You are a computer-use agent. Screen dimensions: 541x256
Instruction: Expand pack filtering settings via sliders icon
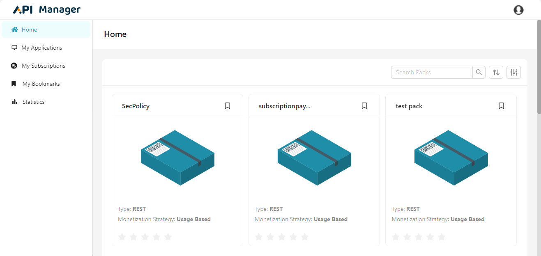point(513,72)
